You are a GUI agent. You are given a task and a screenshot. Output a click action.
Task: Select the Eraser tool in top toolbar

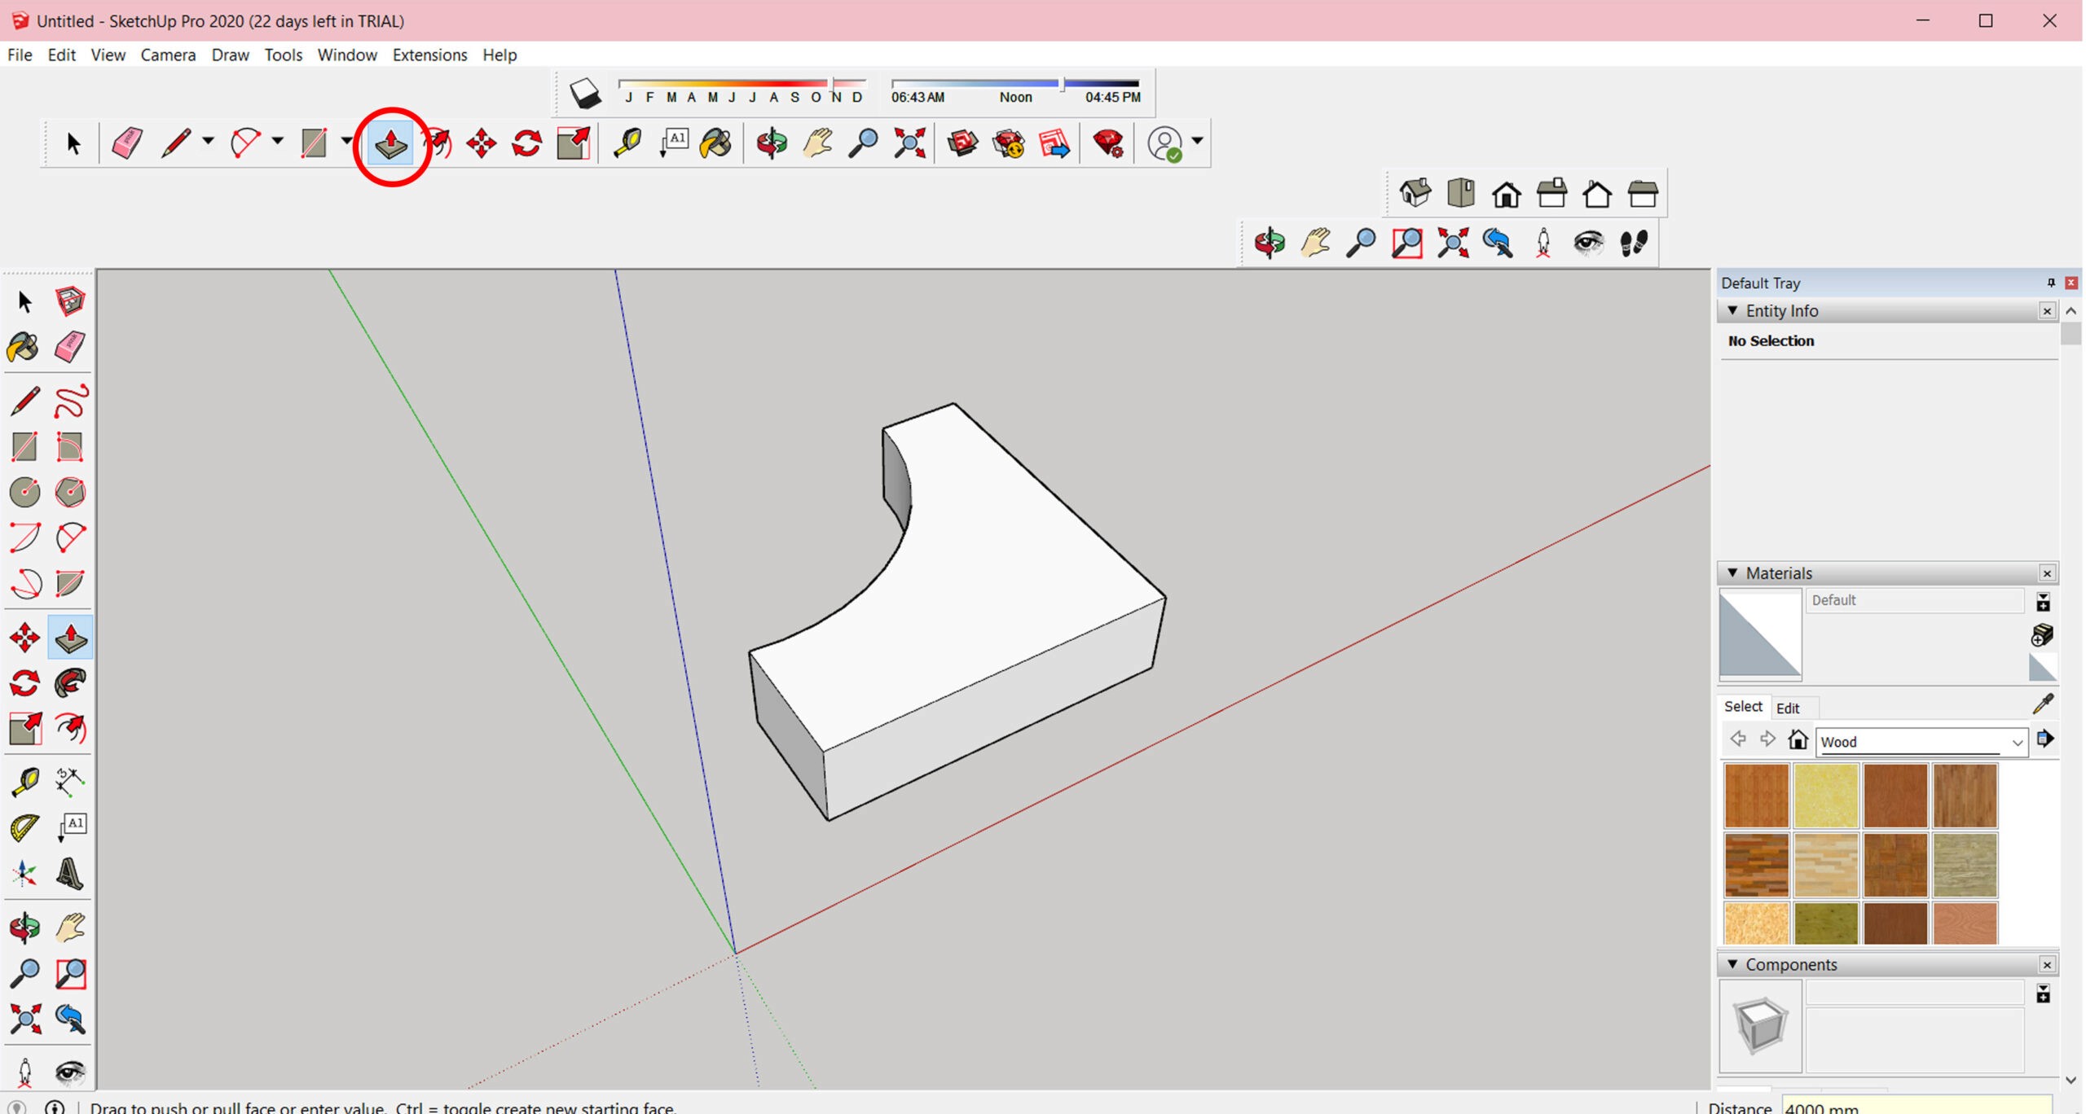pos(126,143)
